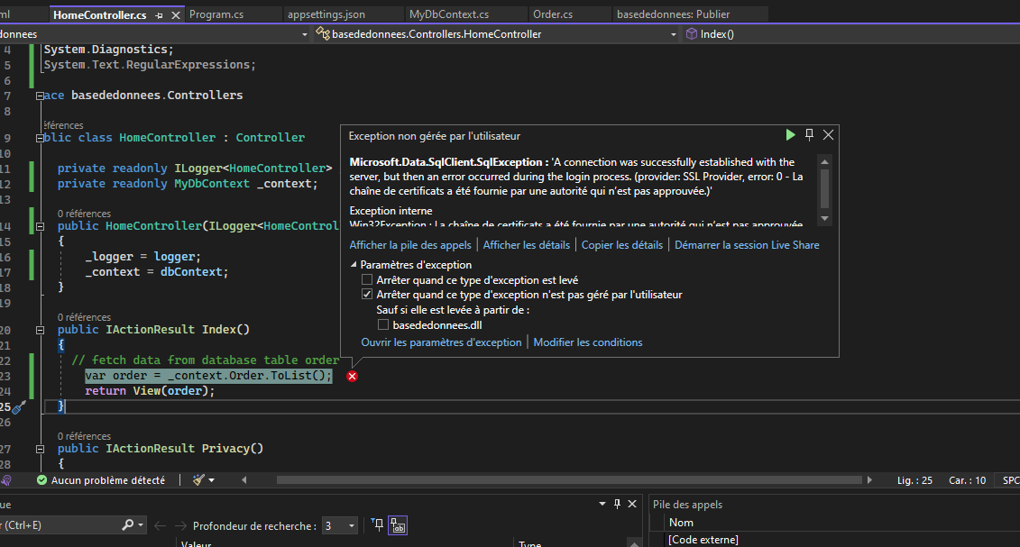The height and width of the screenshot is (547, 1020).
Task: Close the HomeController.cs tab
Action: pyautogui.click(x=176, y=15)
